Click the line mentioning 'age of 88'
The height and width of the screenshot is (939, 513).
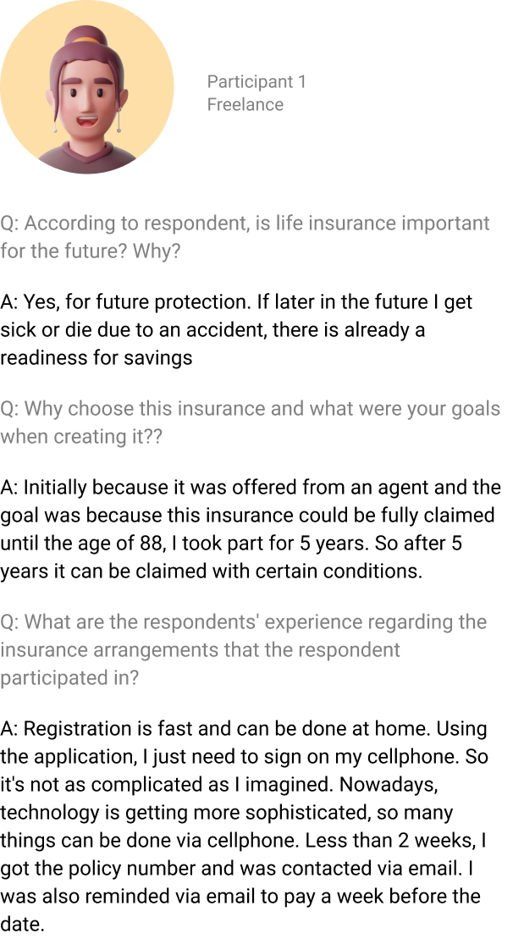click(231, 543)
